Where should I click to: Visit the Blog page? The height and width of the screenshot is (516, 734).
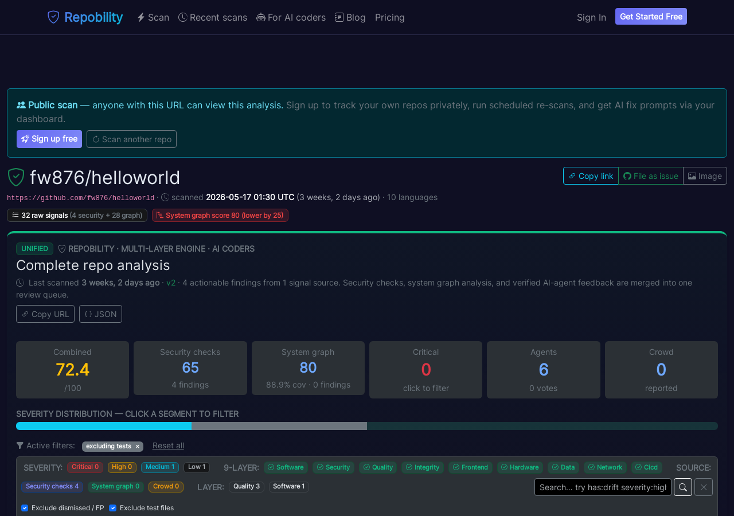coord(350,17)
